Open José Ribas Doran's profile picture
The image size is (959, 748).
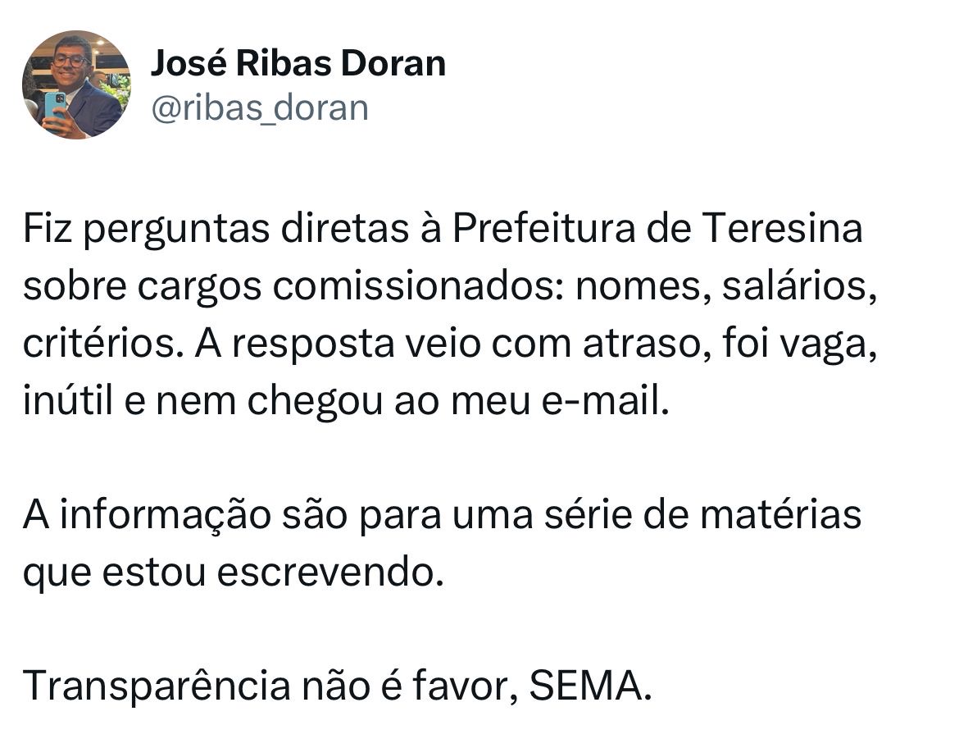(76, 84)
